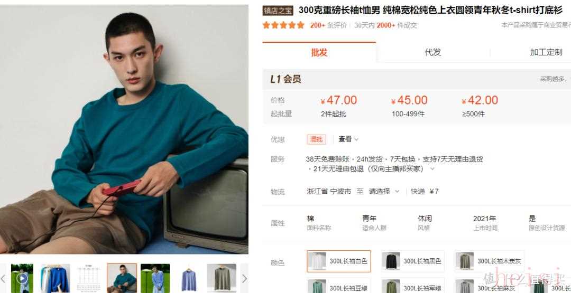Switch to the 代发 tab

tap(432, 52)
